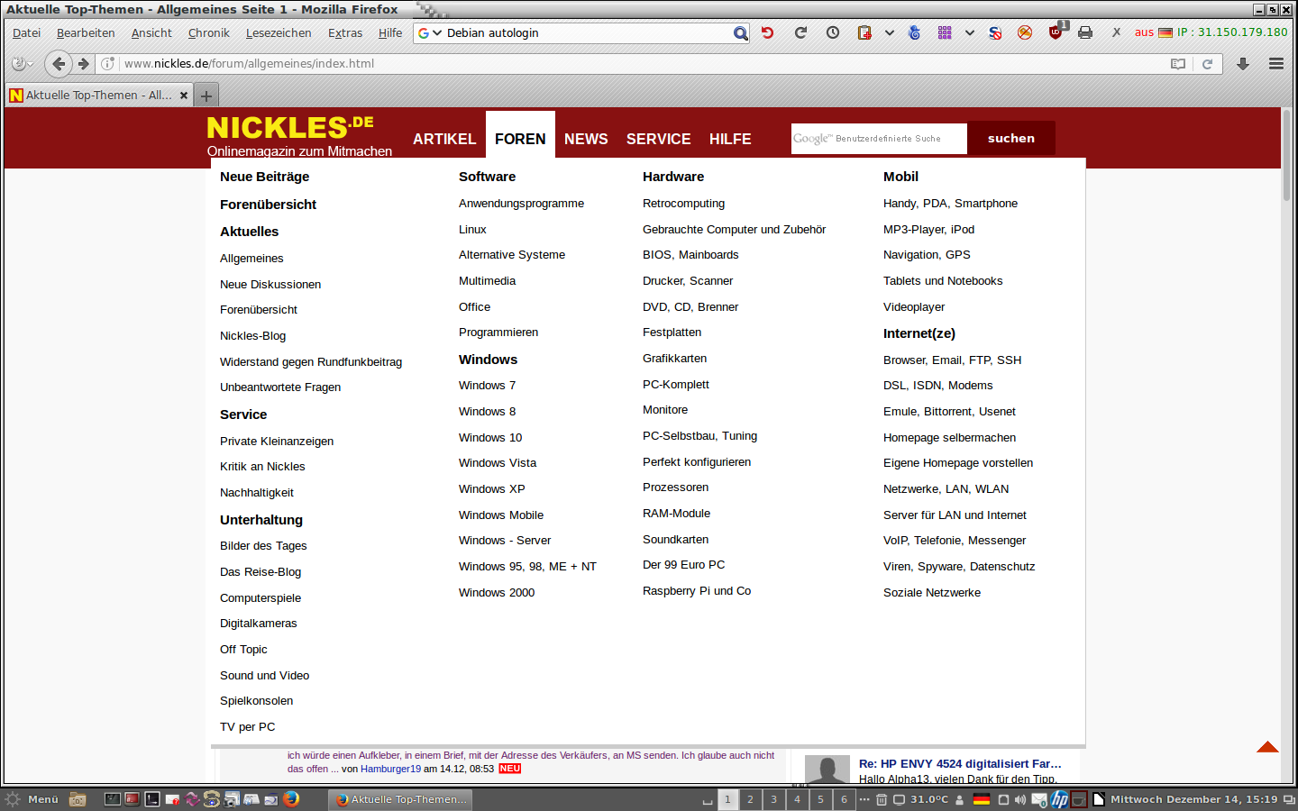Open the Viren, Spyware, Datenschutz link
The height and width of the screenshot is (811, 1298).
[x=959, y=567]
